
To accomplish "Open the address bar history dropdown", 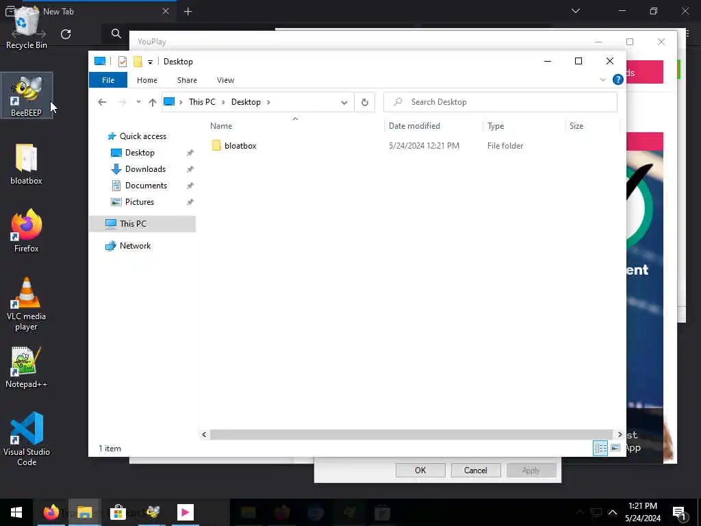I will click(x=344, y=103).
